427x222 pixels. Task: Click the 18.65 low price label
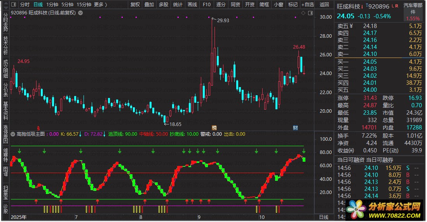click(x=175, y=124)
